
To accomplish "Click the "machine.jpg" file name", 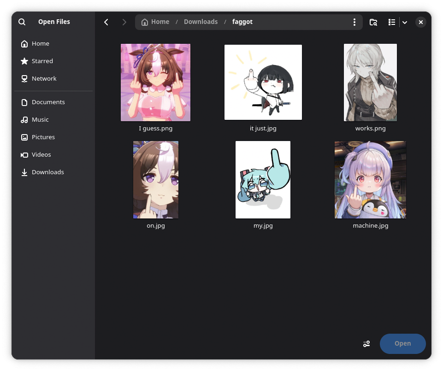I will 370,225.
